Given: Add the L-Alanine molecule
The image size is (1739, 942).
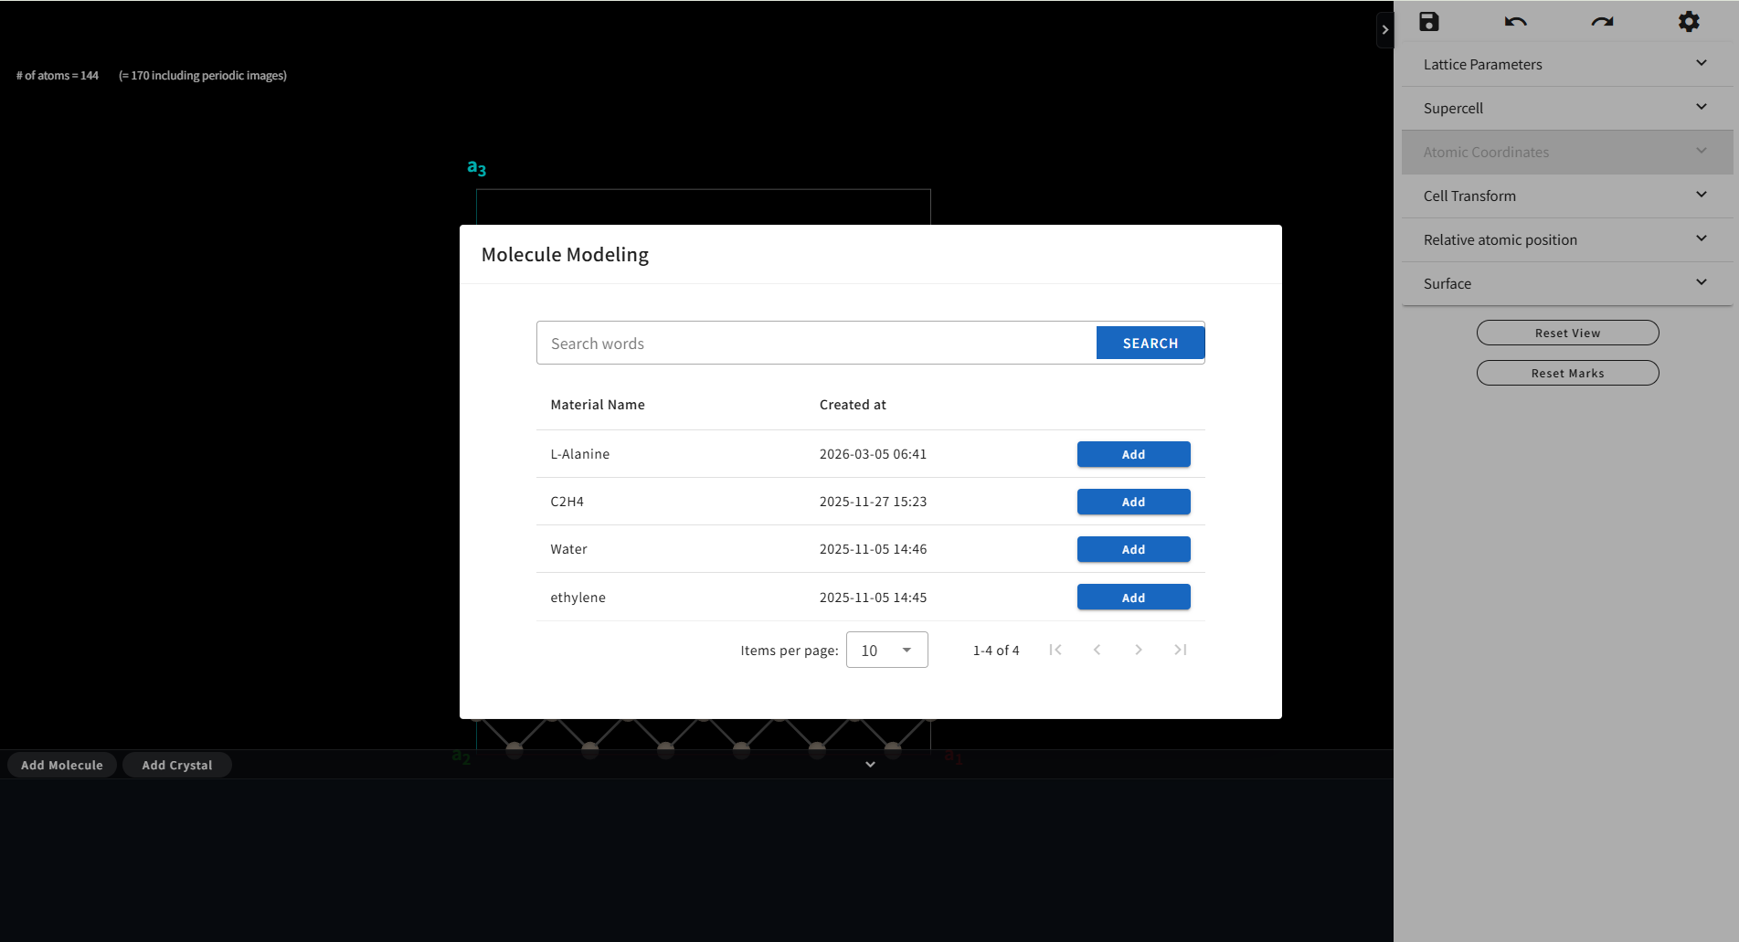Looking at the screenshot, I should (x=1133, y=455).
